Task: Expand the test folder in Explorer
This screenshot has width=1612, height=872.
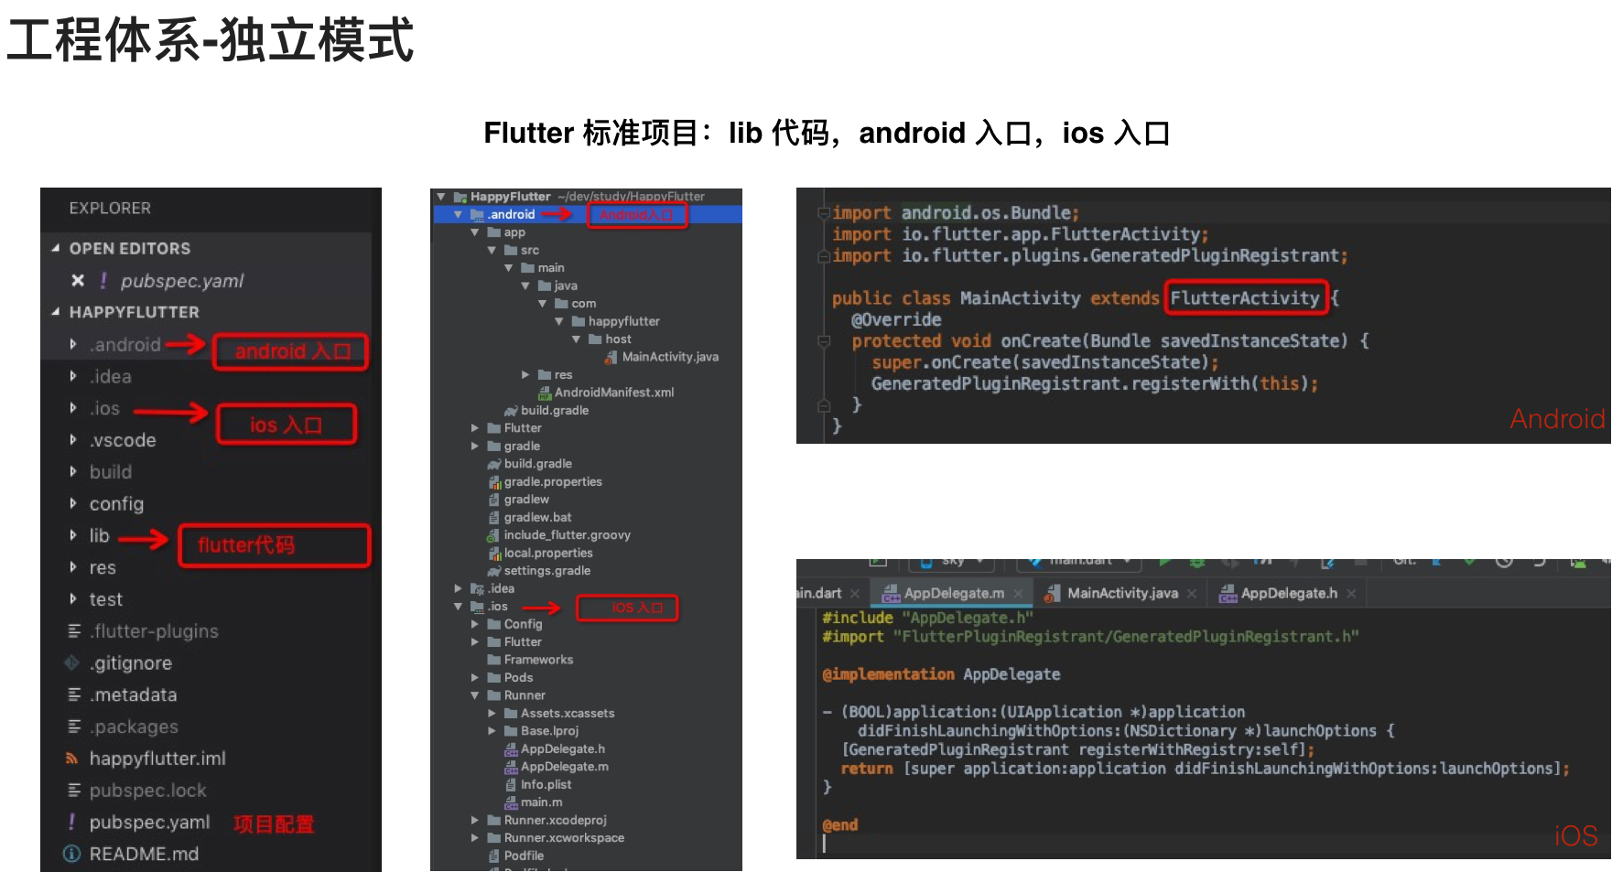Action: coord(73,599)
